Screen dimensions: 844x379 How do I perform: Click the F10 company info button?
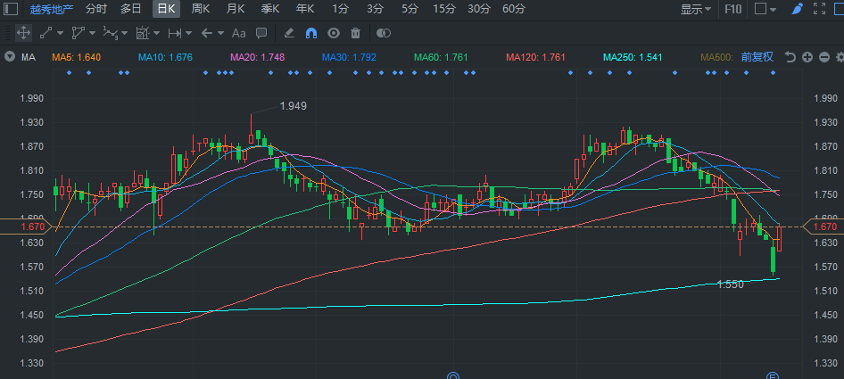click(733, 9)
